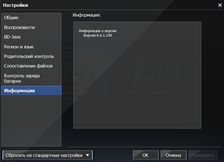Click the Информация: heading above the panel
This screenshot has height=162, width=224.
tap(87, 15)
